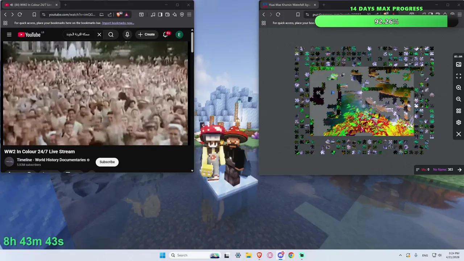Click the taskbar Search box
This screenshot has height=261, width=464.
[195, 255]
